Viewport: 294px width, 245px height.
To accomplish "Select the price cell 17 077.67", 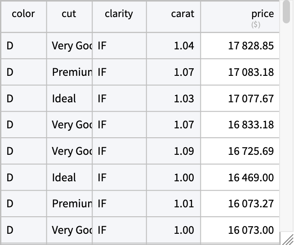I will 240,98.
